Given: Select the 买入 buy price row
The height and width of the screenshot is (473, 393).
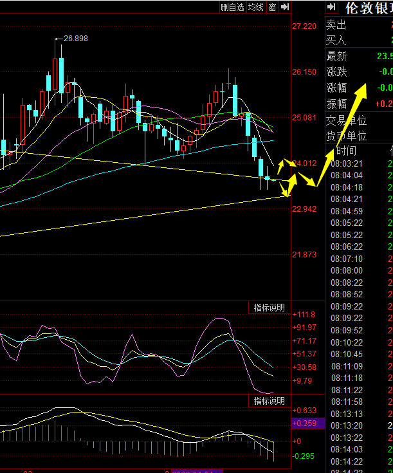Looking at the screenshot, I should [x=336, y=41].
